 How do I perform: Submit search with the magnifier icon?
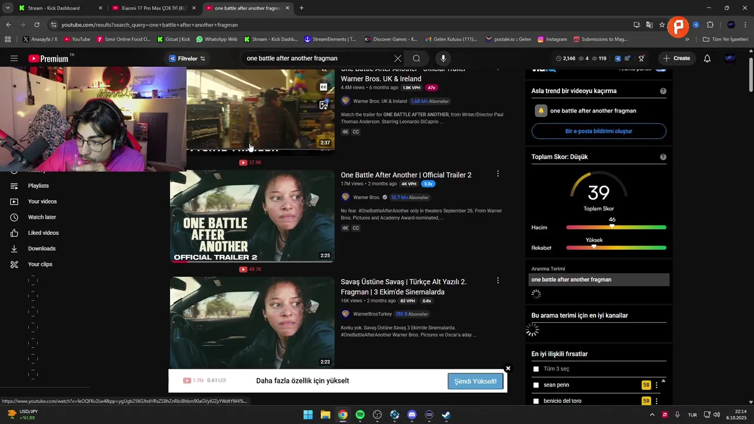point(416,58)
